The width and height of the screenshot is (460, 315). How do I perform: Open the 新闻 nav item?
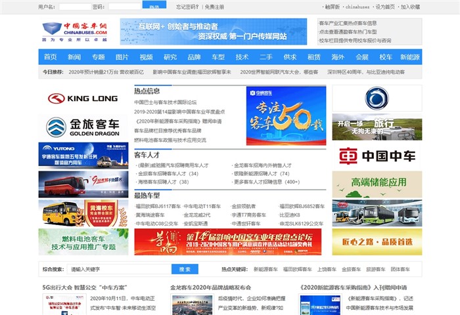[74, 57]
